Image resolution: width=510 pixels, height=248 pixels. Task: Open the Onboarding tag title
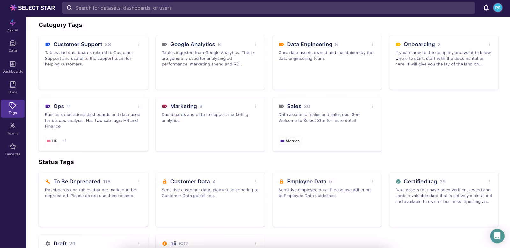[x=419, y=45]
